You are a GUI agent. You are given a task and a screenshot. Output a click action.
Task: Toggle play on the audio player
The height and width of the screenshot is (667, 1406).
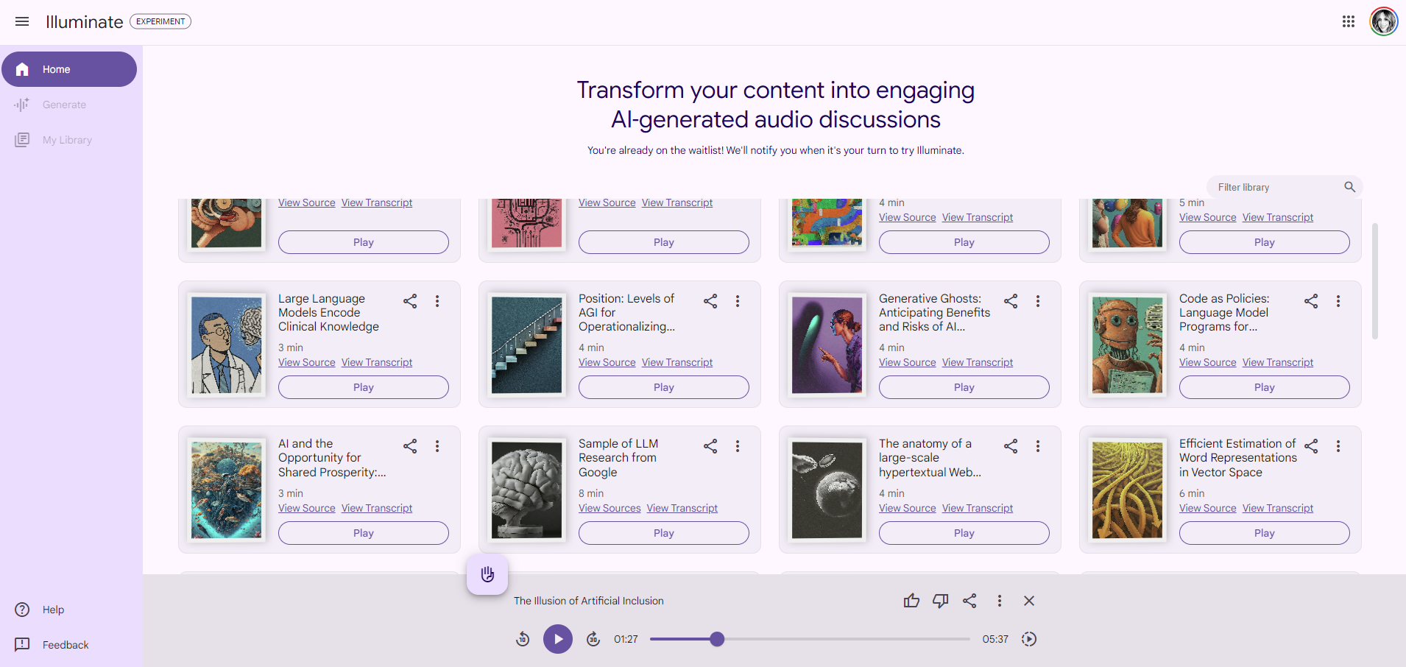(x=558, y=639)
